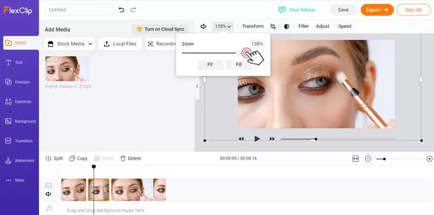This screenshot has width=434, height=215.
Task: Click the video track icon
Action: [x=48, y=185]
